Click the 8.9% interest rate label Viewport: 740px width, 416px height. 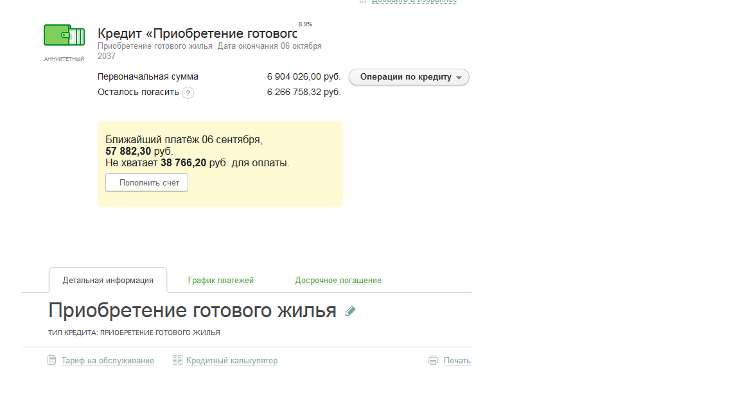[x=305, y=24]
